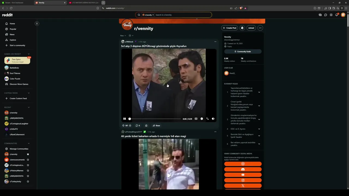Favorite r/MIQARATAYFA star in Communities
The image size is (349, 196).
[28, 176]
